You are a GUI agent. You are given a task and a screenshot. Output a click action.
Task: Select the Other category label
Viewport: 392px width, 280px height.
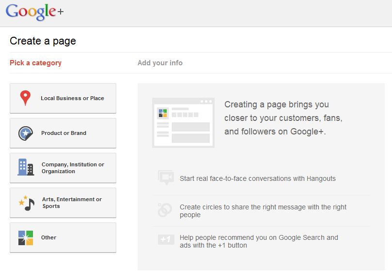pos(48,237)
